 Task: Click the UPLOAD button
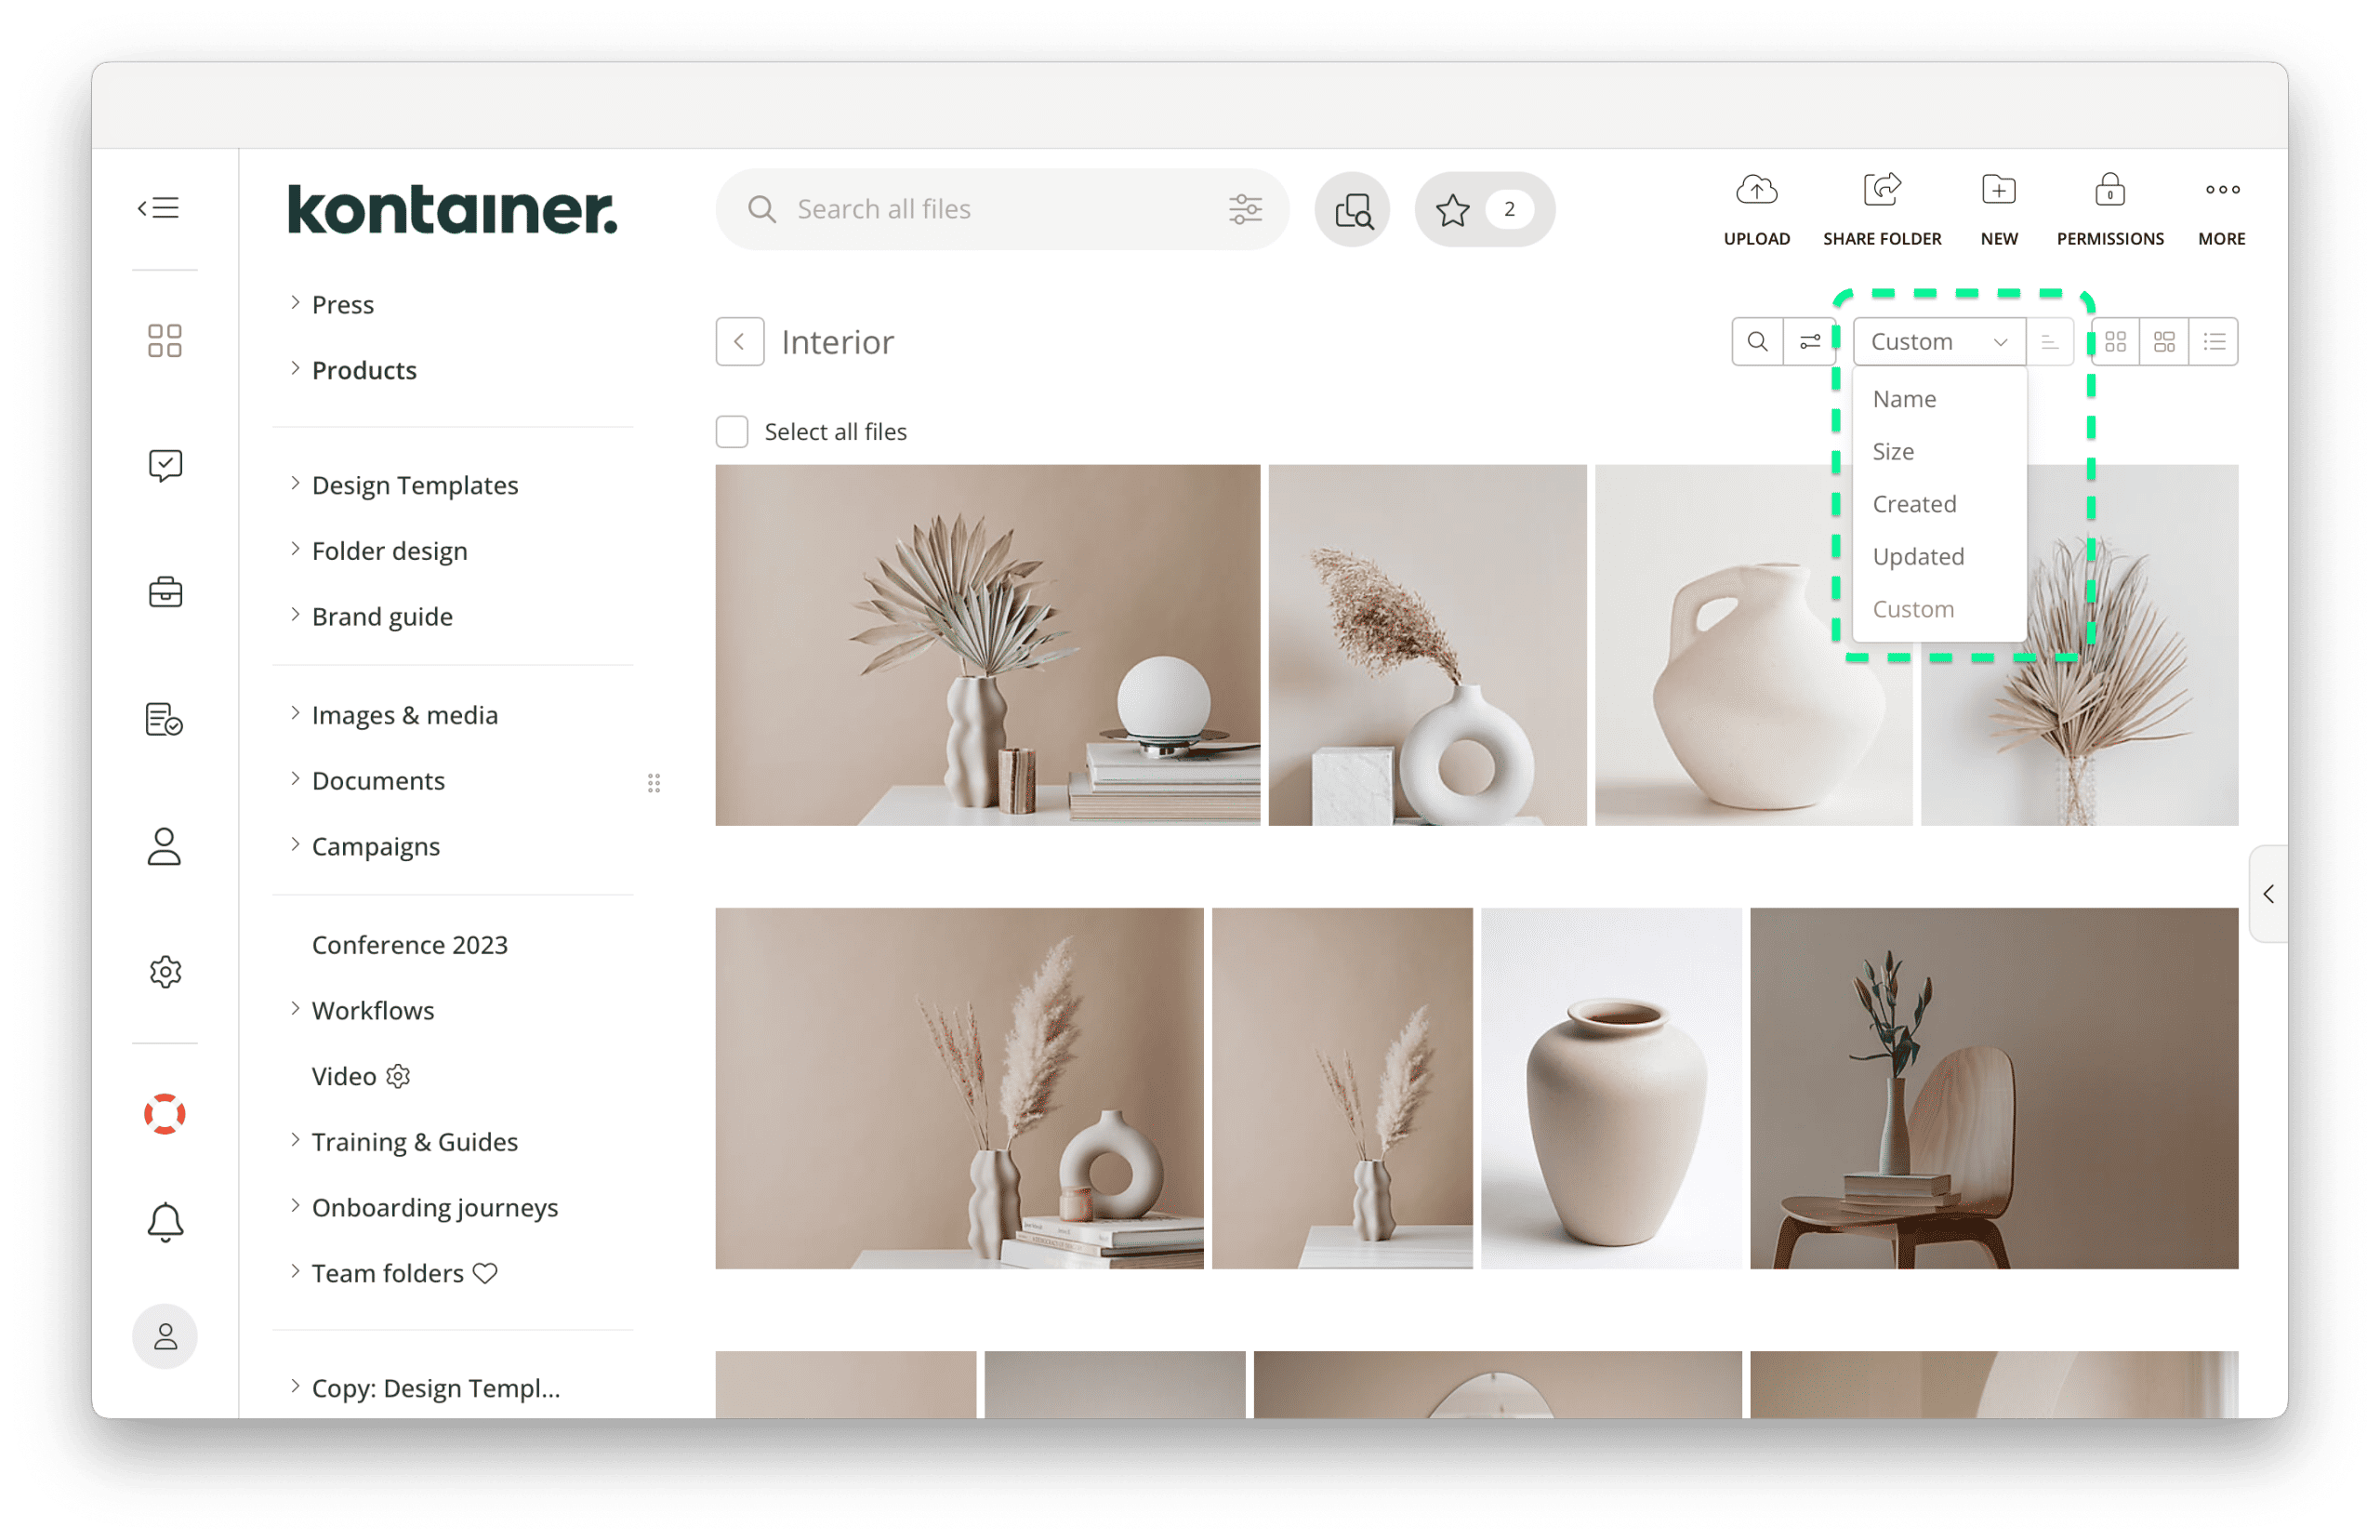pos(1756,208)
